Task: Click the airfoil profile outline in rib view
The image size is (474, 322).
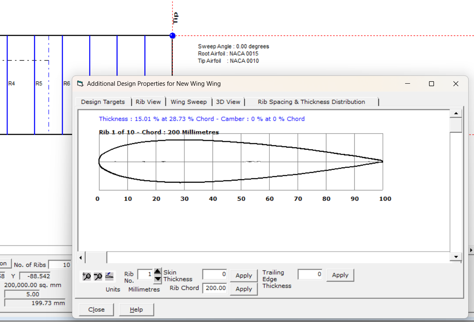Action: click(241, 161)
